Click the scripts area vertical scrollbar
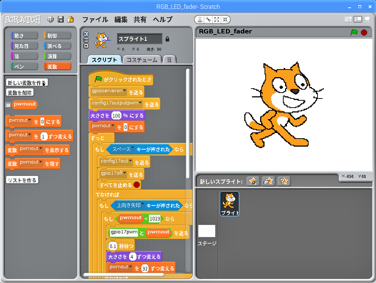376x283 pixels. pyautogui.click(x=188, y=123)
